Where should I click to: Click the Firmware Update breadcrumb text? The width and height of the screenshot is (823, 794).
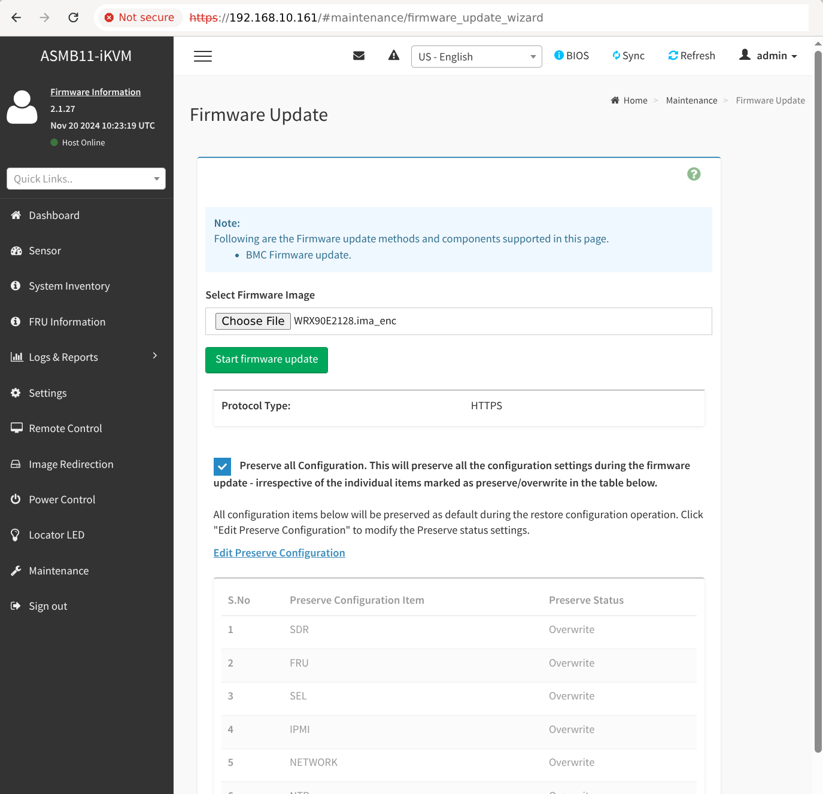770,101
